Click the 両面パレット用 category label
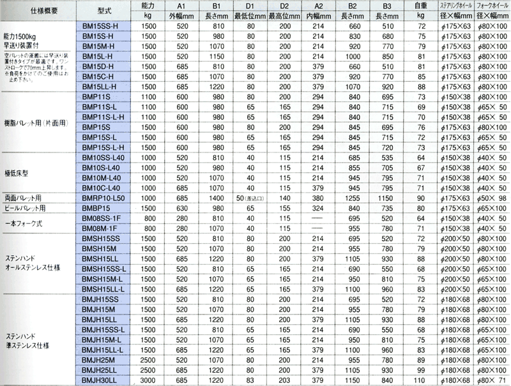 click(x=23, y=198)
